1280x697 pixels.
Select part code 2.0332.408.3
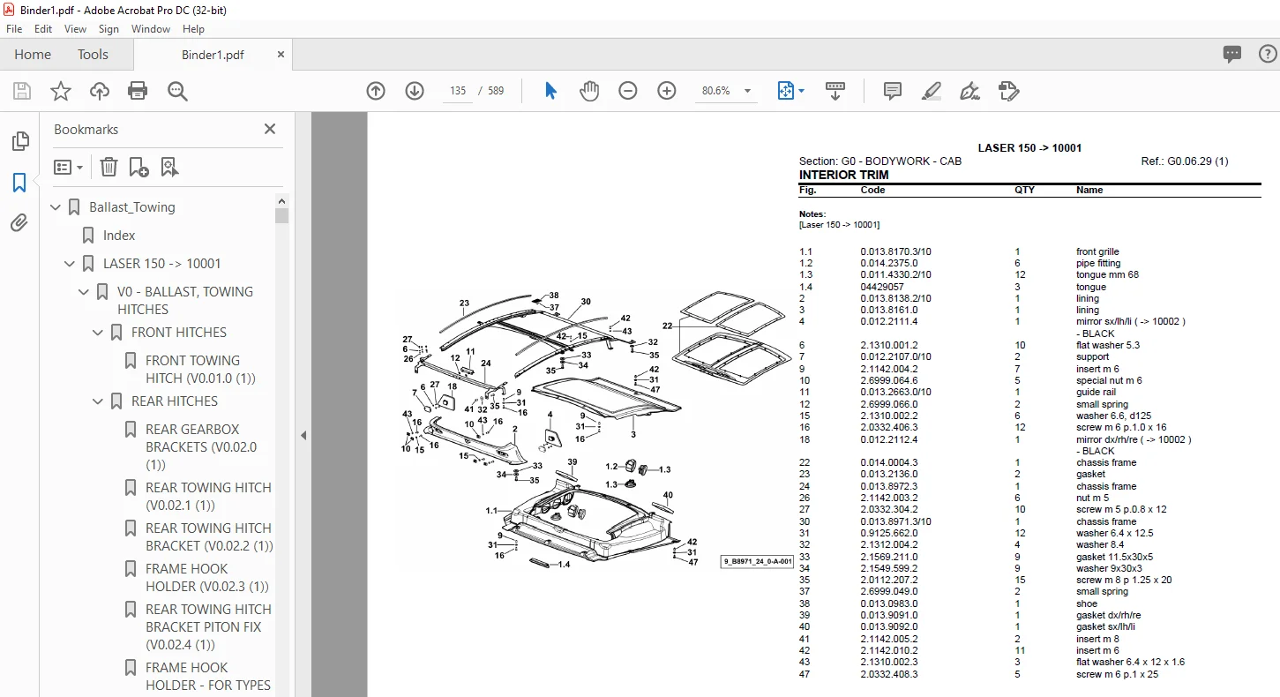pyautogui.click(x=889, y=674)
